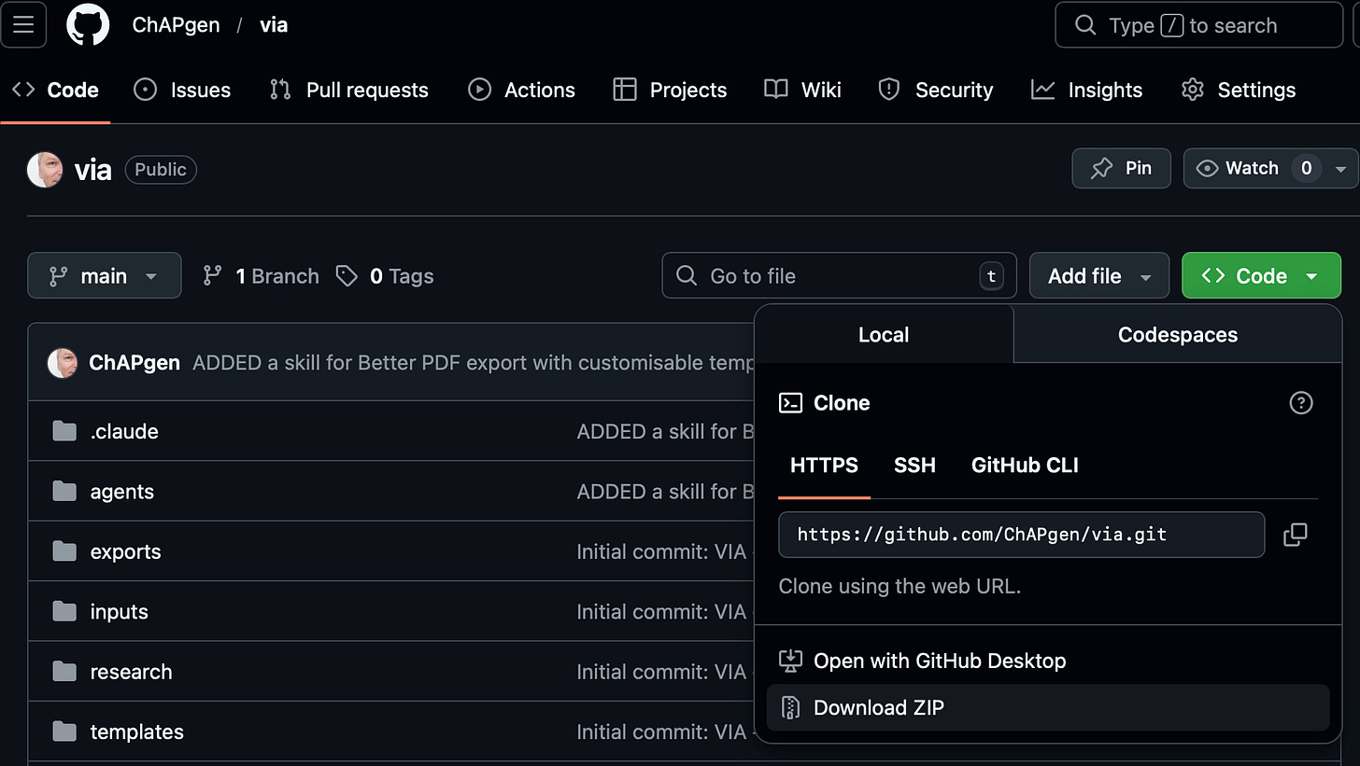Click the .claude row commit message
This screenshot has height=766, width=1360.
[665, 431]
